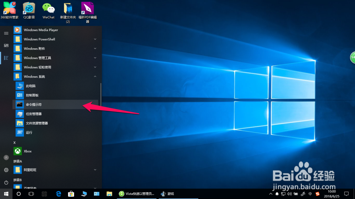
Task: Open Microsoft Store from taskbar
Action: coord(71,194)
